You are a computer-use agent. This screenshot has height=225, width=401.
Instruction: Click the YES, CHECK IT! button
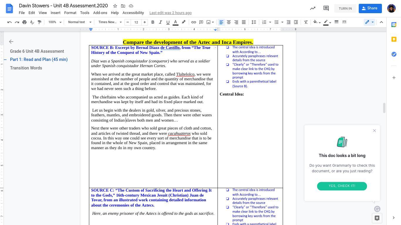[342, 186]
